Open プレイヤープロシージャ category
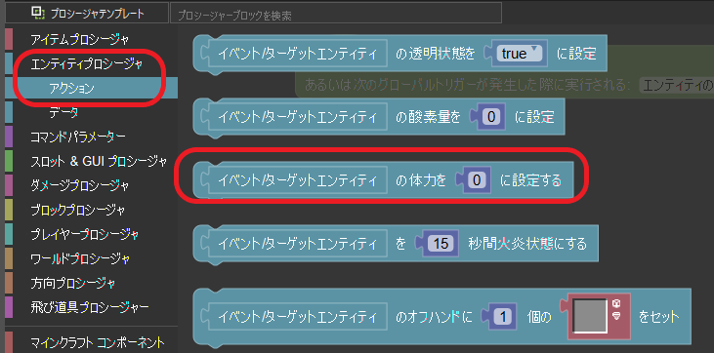This screenshot has height=353, width=714. pyautogui.click(x=84, y=234)
